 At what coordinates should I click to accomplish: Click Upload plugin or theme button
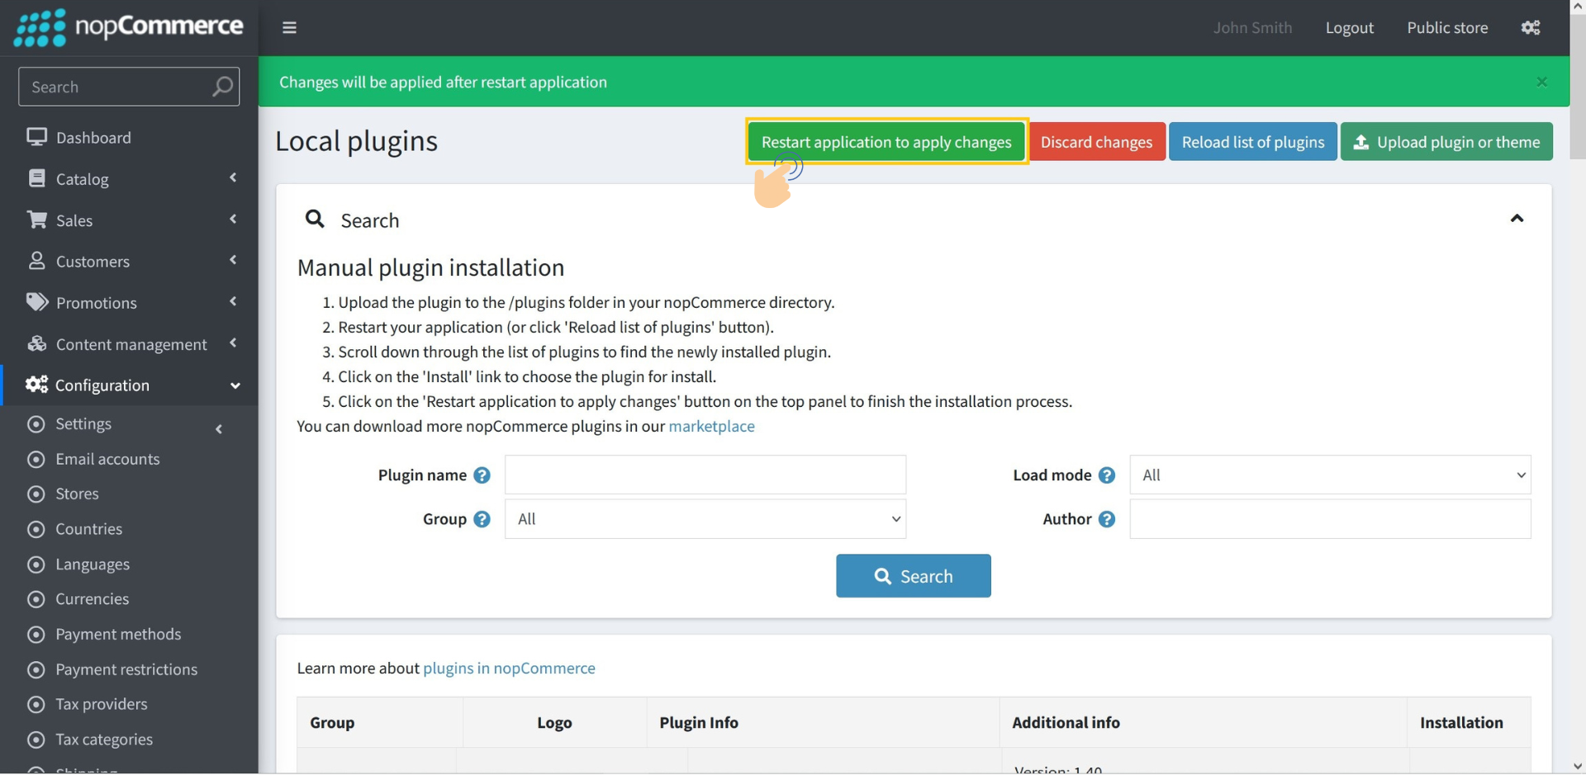[1446, 142]
